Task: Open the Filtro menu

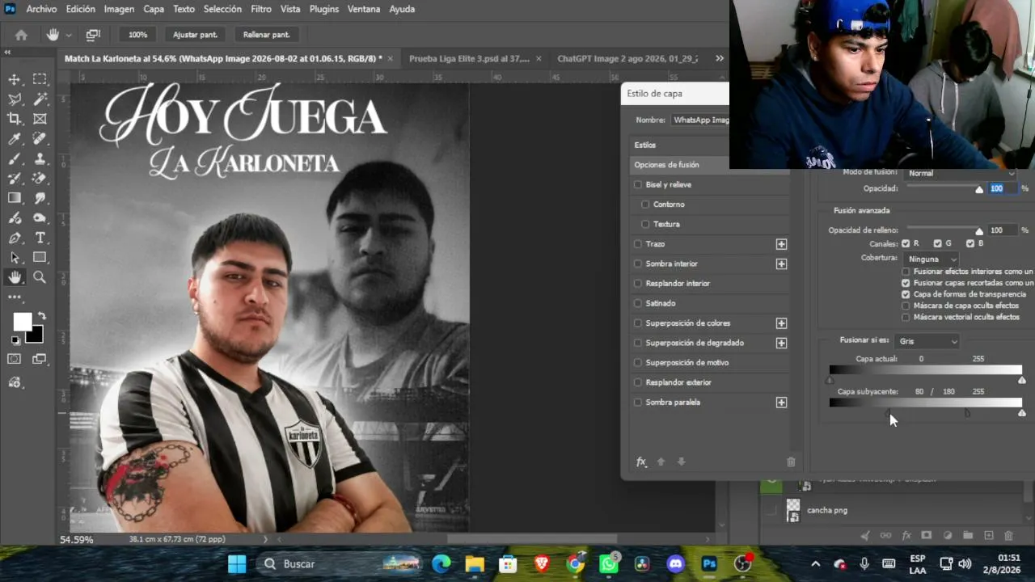Action: pos(261,9)
